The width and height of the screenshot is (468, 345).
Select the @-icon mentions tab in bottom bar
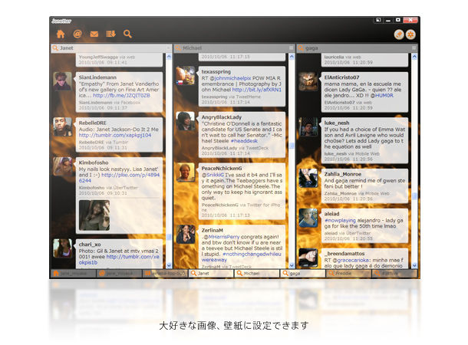(x=120, y=273)
